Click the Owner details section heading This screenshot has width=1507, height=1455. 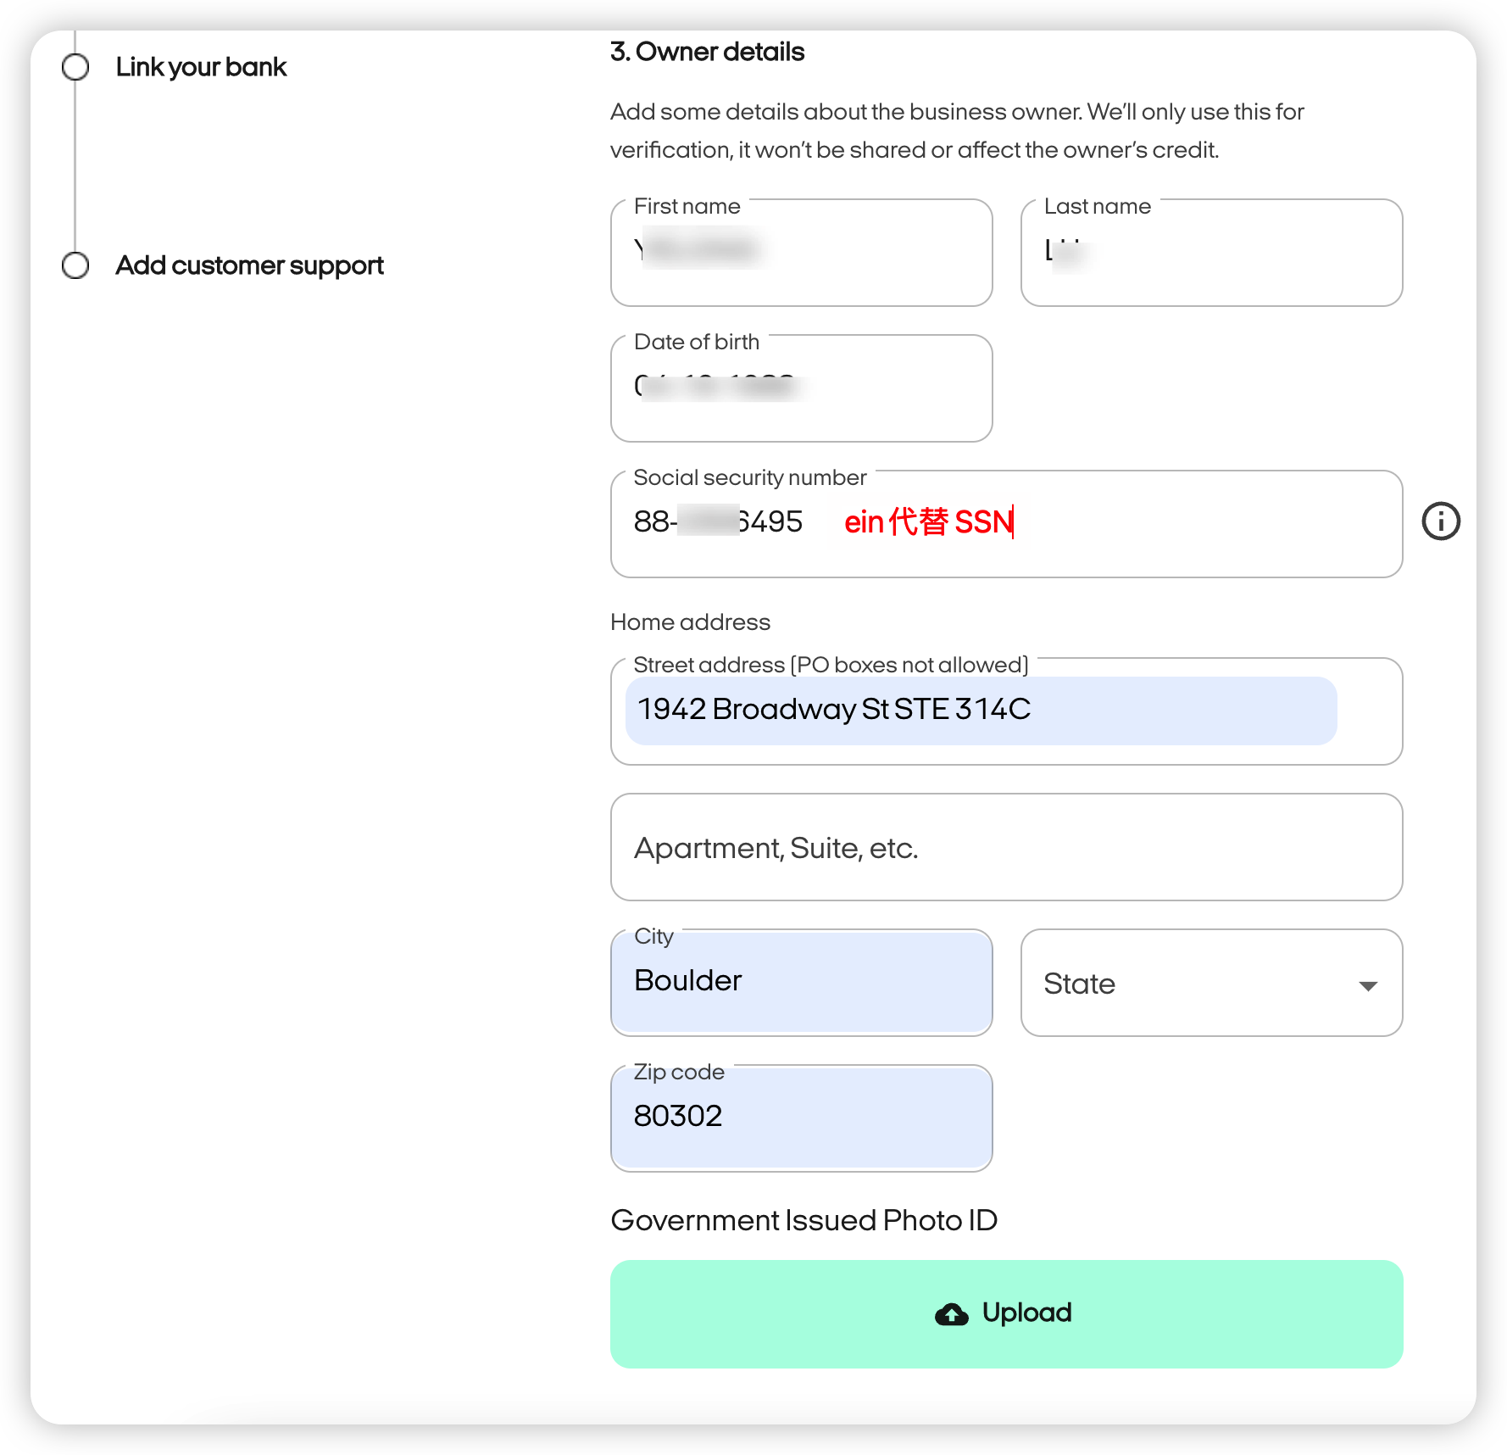coord(707,52)
